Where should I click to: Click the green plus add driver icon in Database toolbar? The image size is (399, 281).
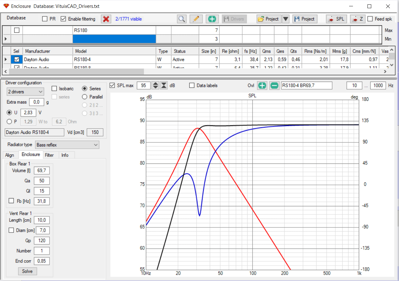click(x=212, y=19)
